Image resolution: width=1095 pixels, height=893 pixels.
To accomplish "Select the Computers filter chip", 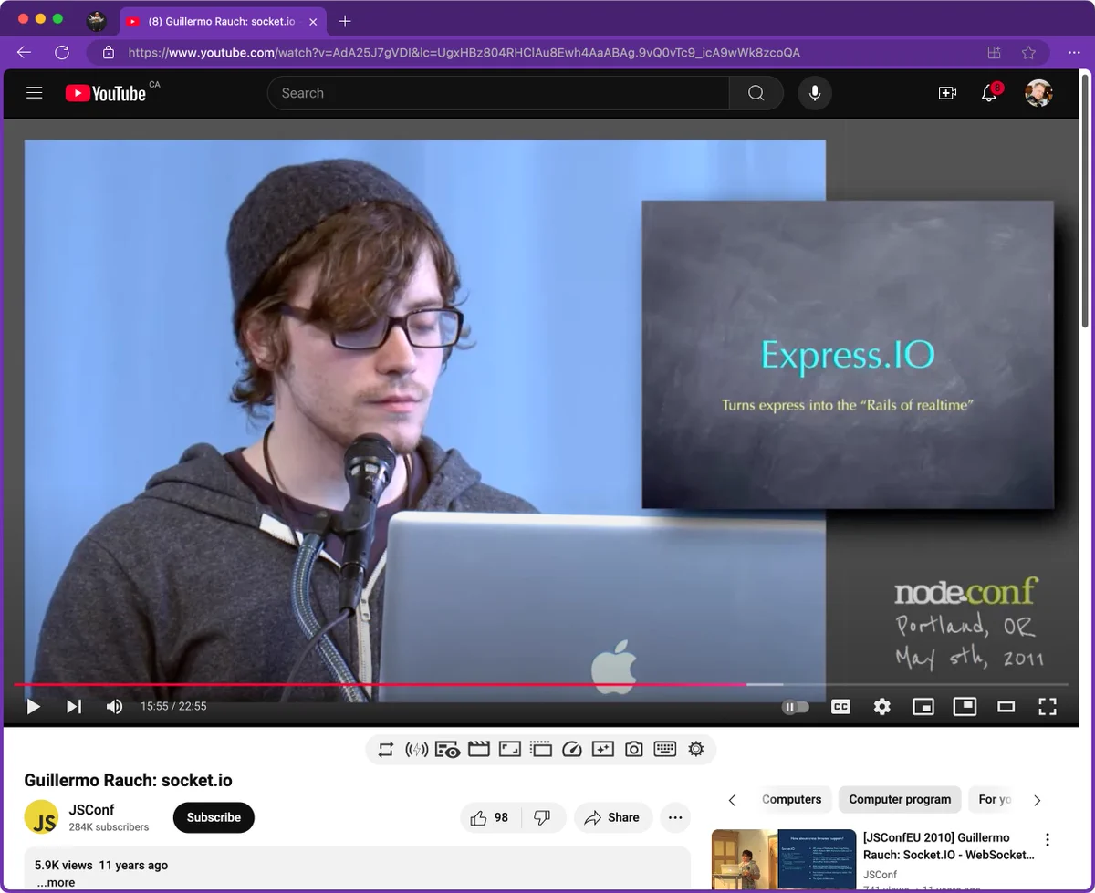I will 791,799.
